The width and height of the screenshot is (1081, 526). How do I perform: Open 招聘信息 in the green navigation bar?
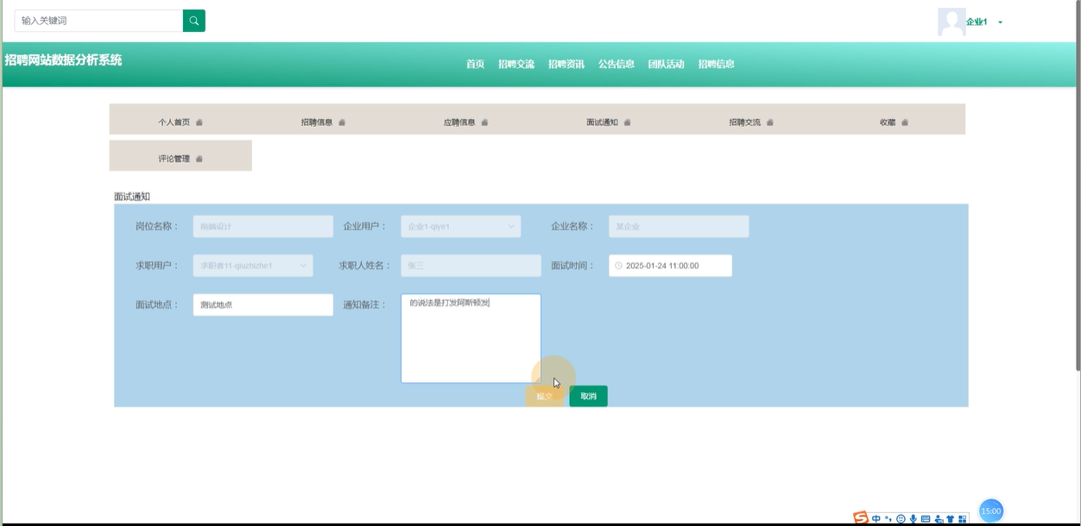tap(717, 65)
